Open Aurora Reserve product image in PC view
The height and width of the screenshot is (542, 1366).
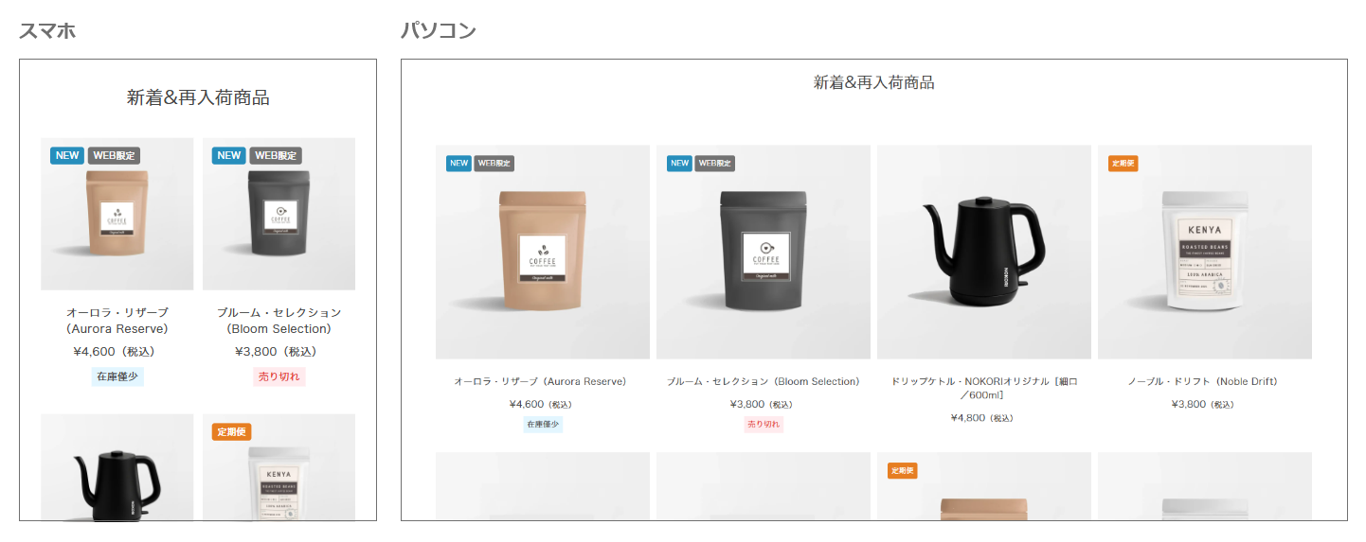pyautogui.click(x=543, y=252)
